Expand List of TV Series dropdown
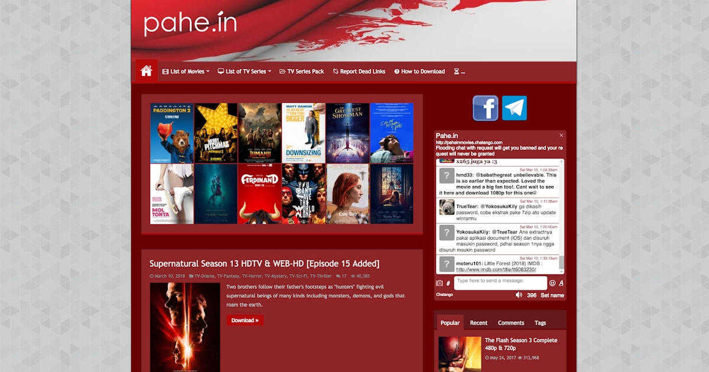This screenshot has height=372, width=709. [x=245, y=71]
